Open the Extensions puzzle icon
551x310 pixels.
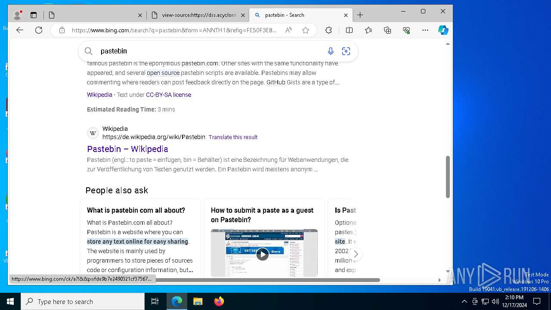pos(328,30)
